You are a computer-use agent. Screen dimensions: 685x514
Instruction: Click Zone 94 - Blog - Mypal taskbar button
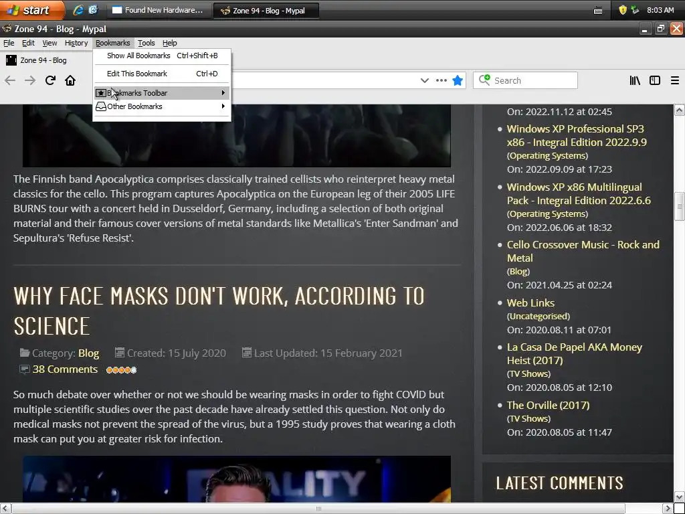click(x=266, y=11)
